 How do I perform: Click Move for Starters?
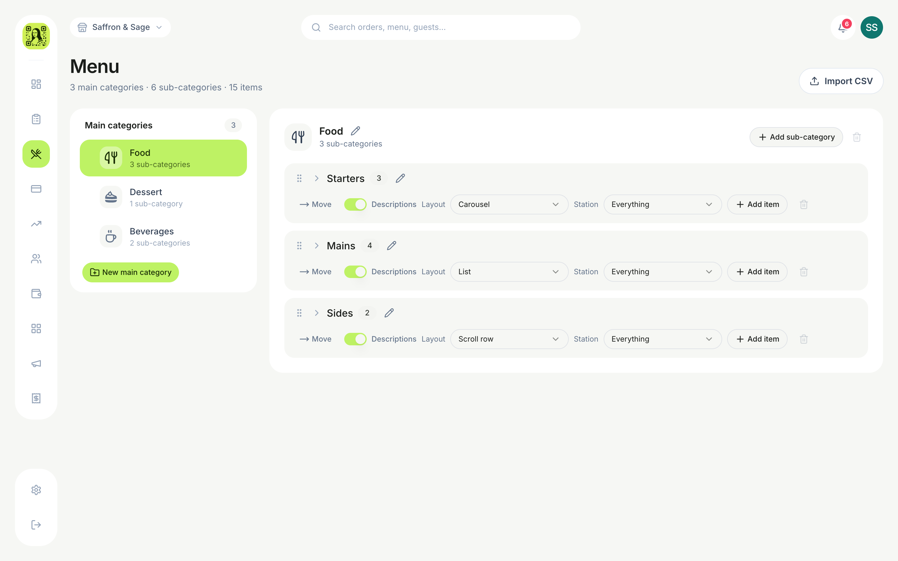coord(316,204)
